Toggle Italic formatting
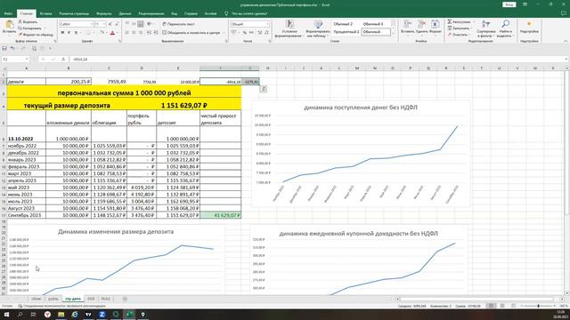Viewport: 570px width, 320px height. (69, 33)
